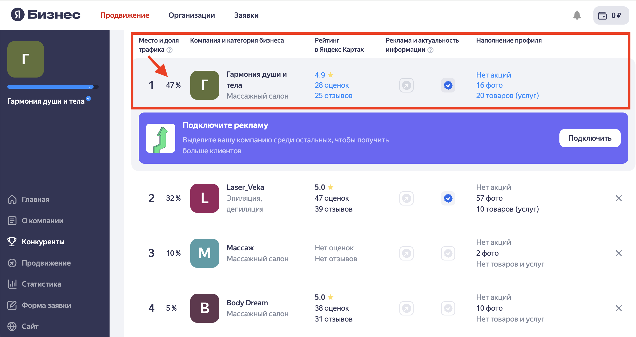
Task: Toggle ad promotion icon for Laser_Veka row
Action: tap(406, 198)
